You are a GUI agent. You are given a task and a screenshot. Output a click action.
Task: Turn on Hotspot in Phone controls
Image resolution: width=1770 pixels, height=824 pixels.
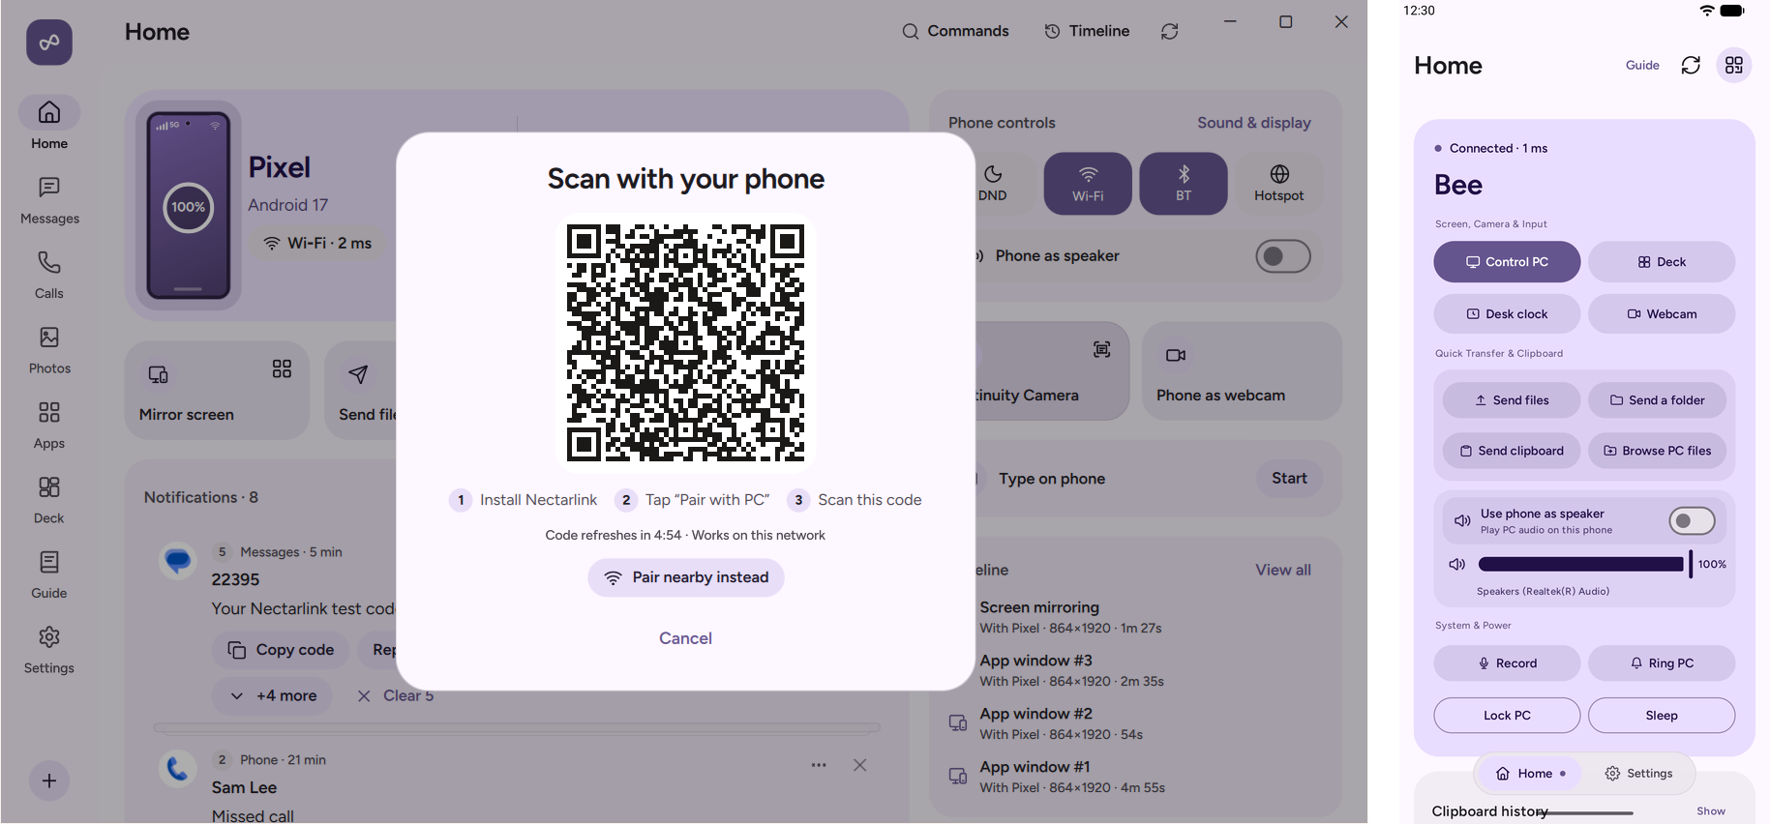point(1279,183)
